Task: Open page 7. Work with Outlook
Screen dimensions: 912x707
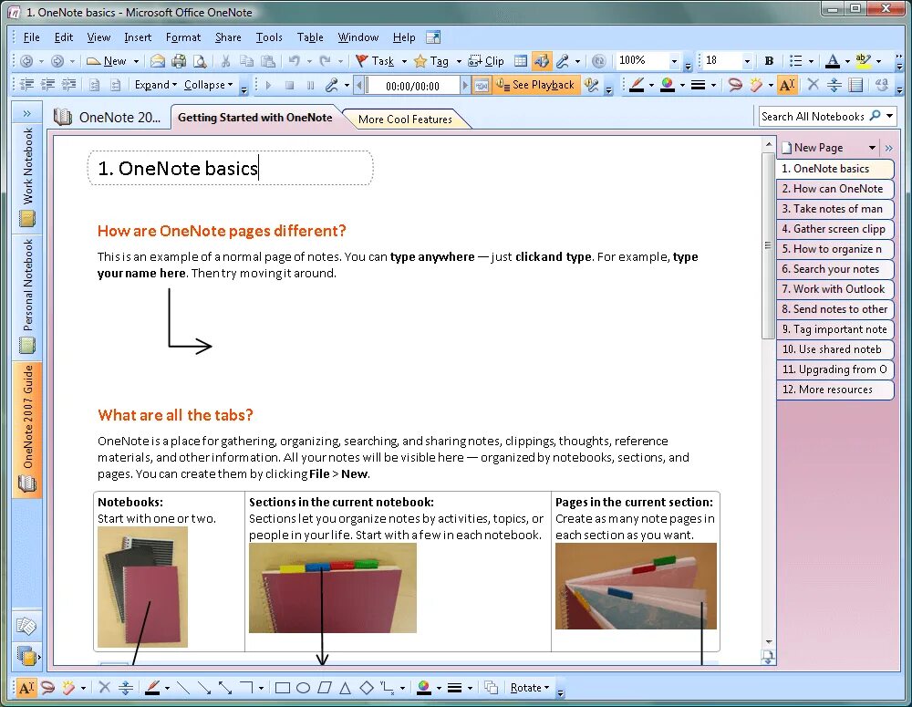Action: click(x=834, y=289)
